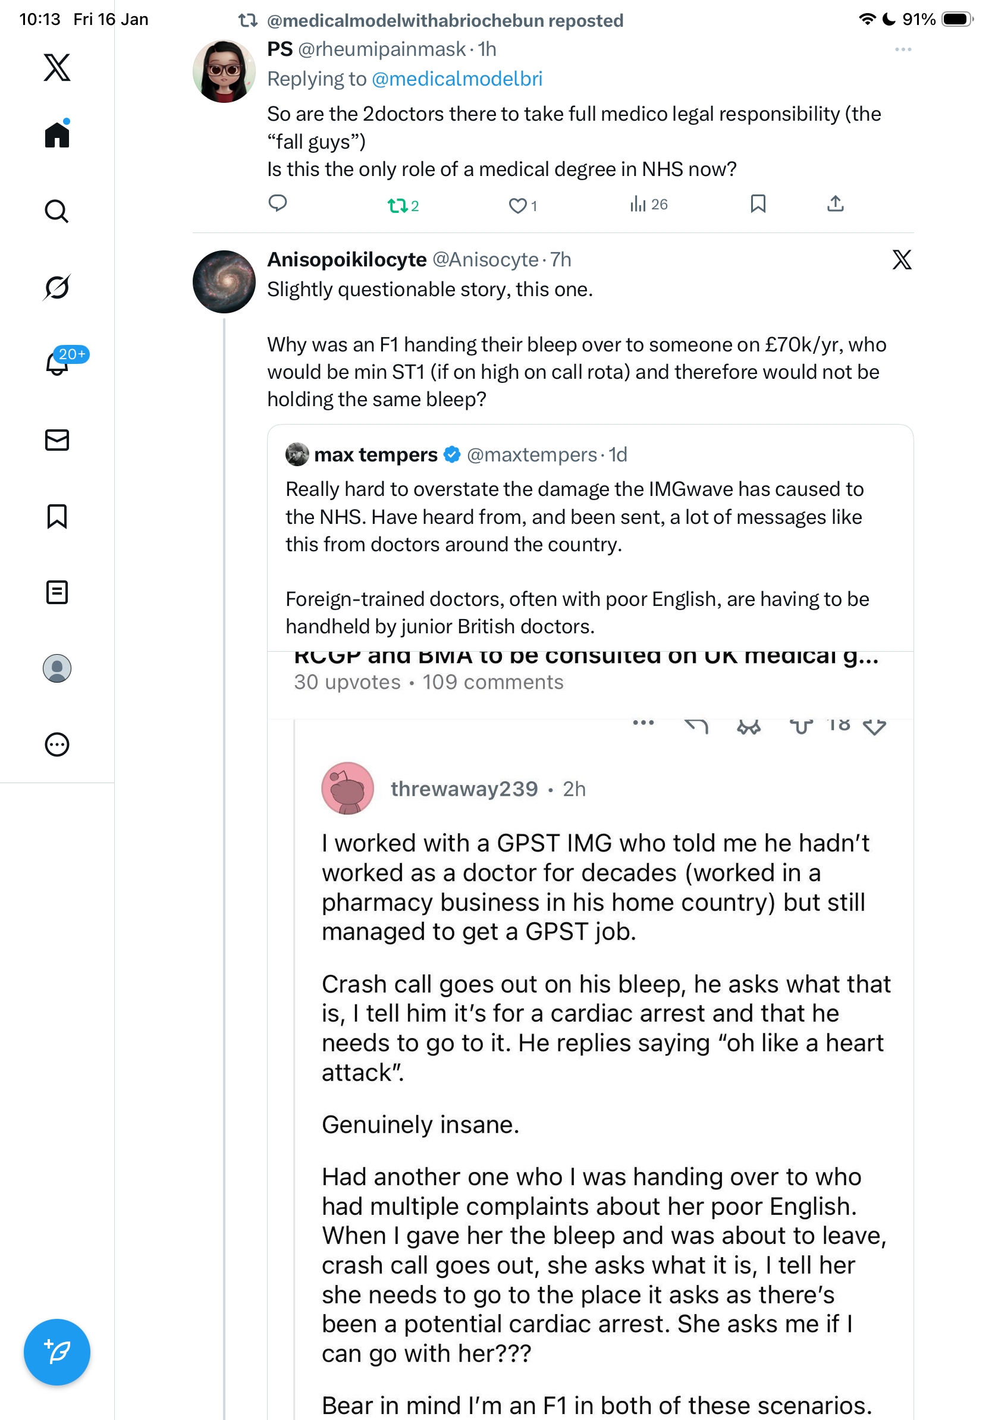Share the reply by PS

[835, 204]
